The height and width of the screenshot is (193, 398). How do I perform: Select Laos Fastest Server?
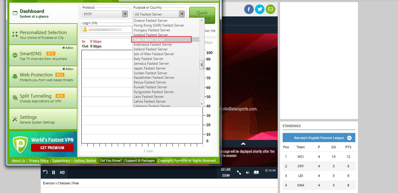[166, 97]
